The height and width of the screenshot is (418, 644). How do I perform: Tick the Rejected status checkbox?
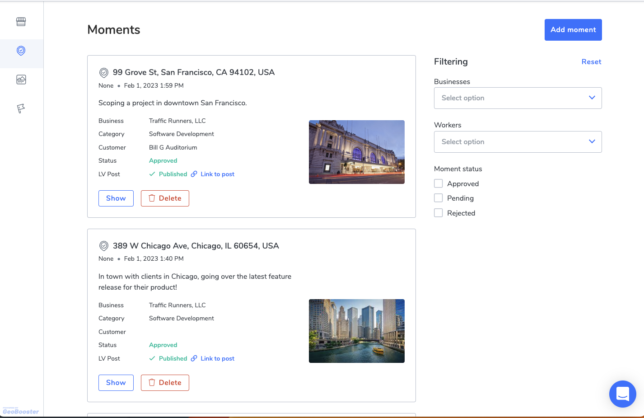click(439, 213)
